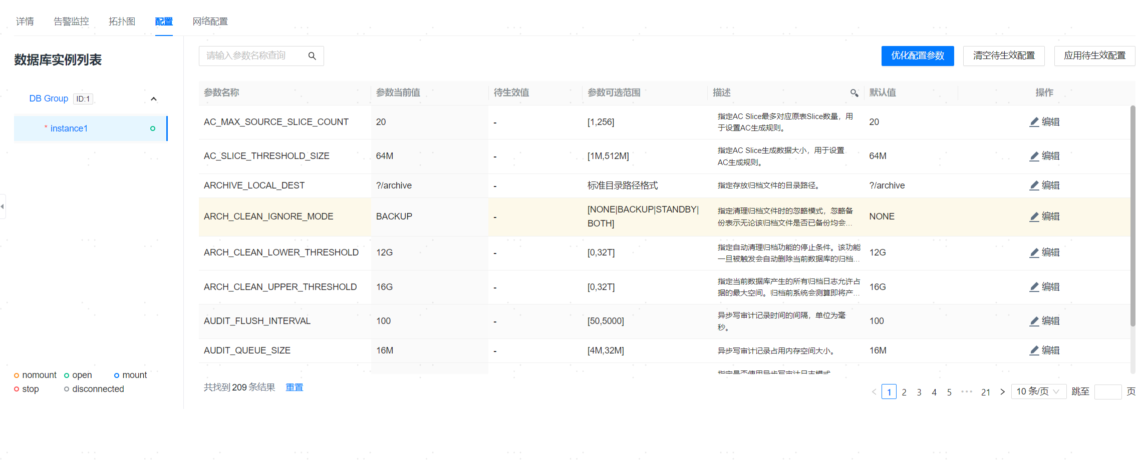Screen dimensions: 1141x460
Task: Go to next page with right arrow
Action: pyautogui.click(x=1002, y=392)
